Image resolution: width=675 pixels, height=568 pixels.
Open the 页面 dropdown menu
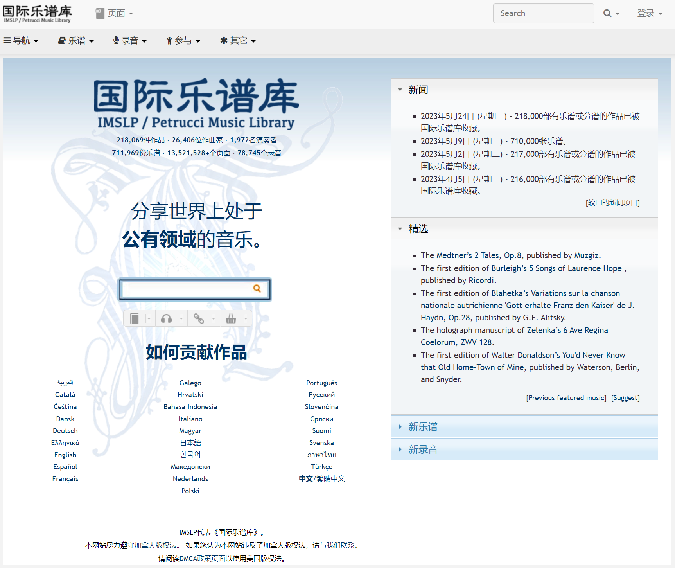click(115, 13)
